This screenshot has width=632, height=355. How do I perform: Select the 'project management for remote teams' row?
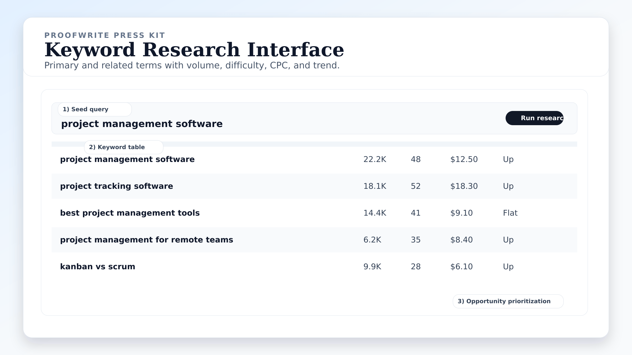(x=147, y=240)
